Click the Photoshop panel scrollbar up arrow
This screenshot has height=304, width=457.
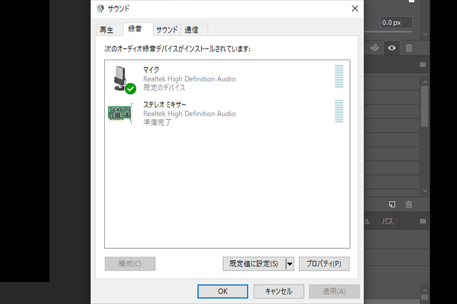425,82
